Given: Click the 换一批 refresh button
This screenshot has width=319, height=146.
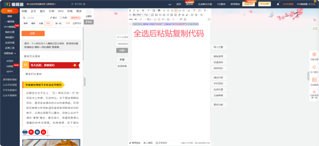Looking at the screenshot, I should click(58, 24).
